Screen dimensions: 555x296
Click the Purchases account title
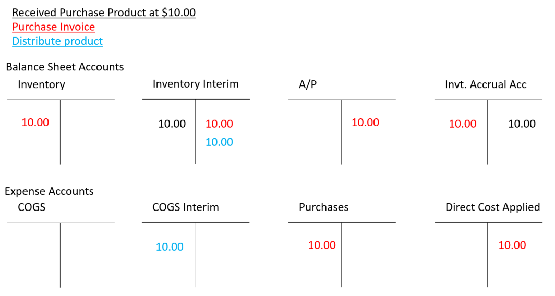[323, 207]
